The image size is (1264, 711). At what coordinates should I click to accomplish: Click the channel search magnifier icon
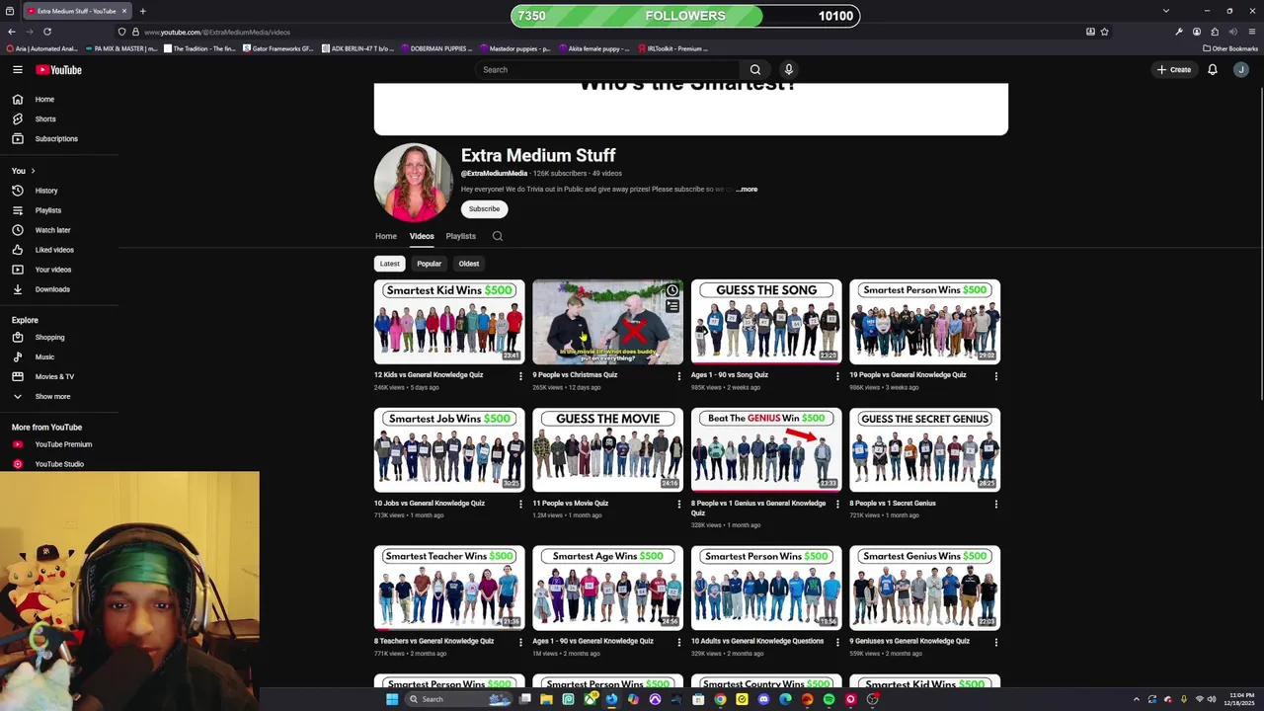coord(498,236)
